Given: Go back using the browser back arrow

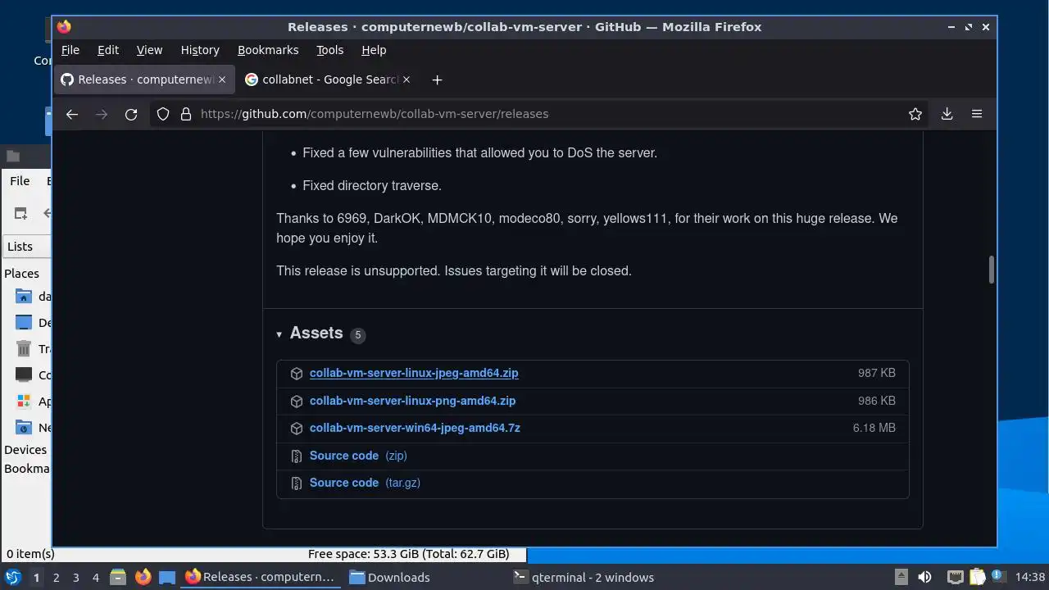Looking at the screenshot, I should coord(72,114).
